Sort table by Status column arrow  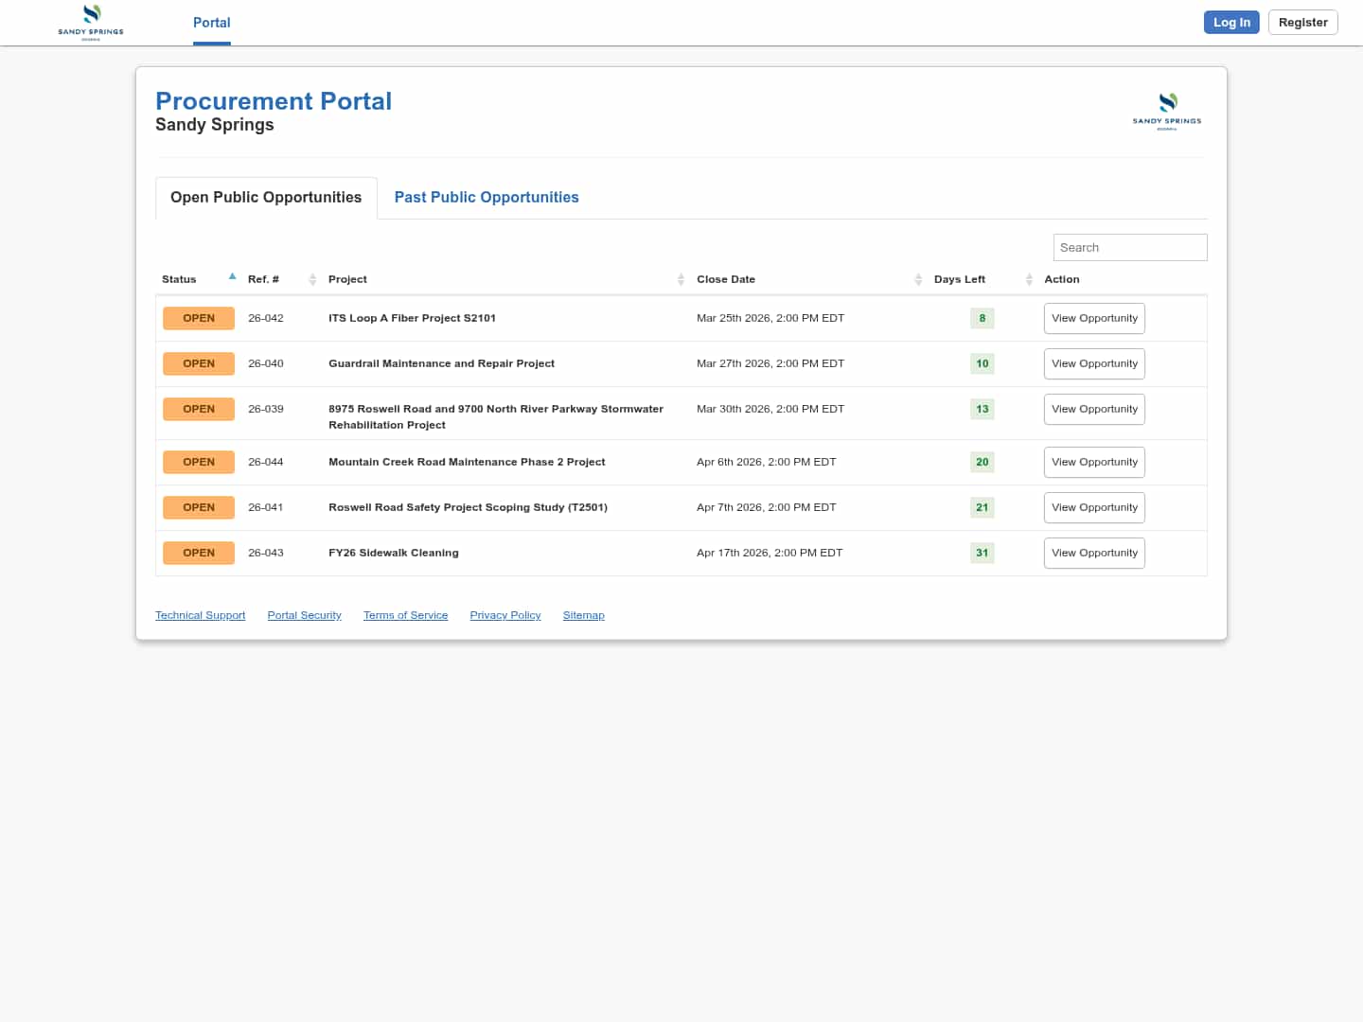pyautogui.click(x=232, y=277)
